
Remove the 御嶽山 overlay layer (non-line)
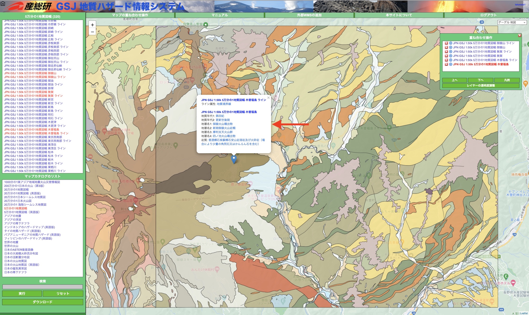click(x=446, y=47)
